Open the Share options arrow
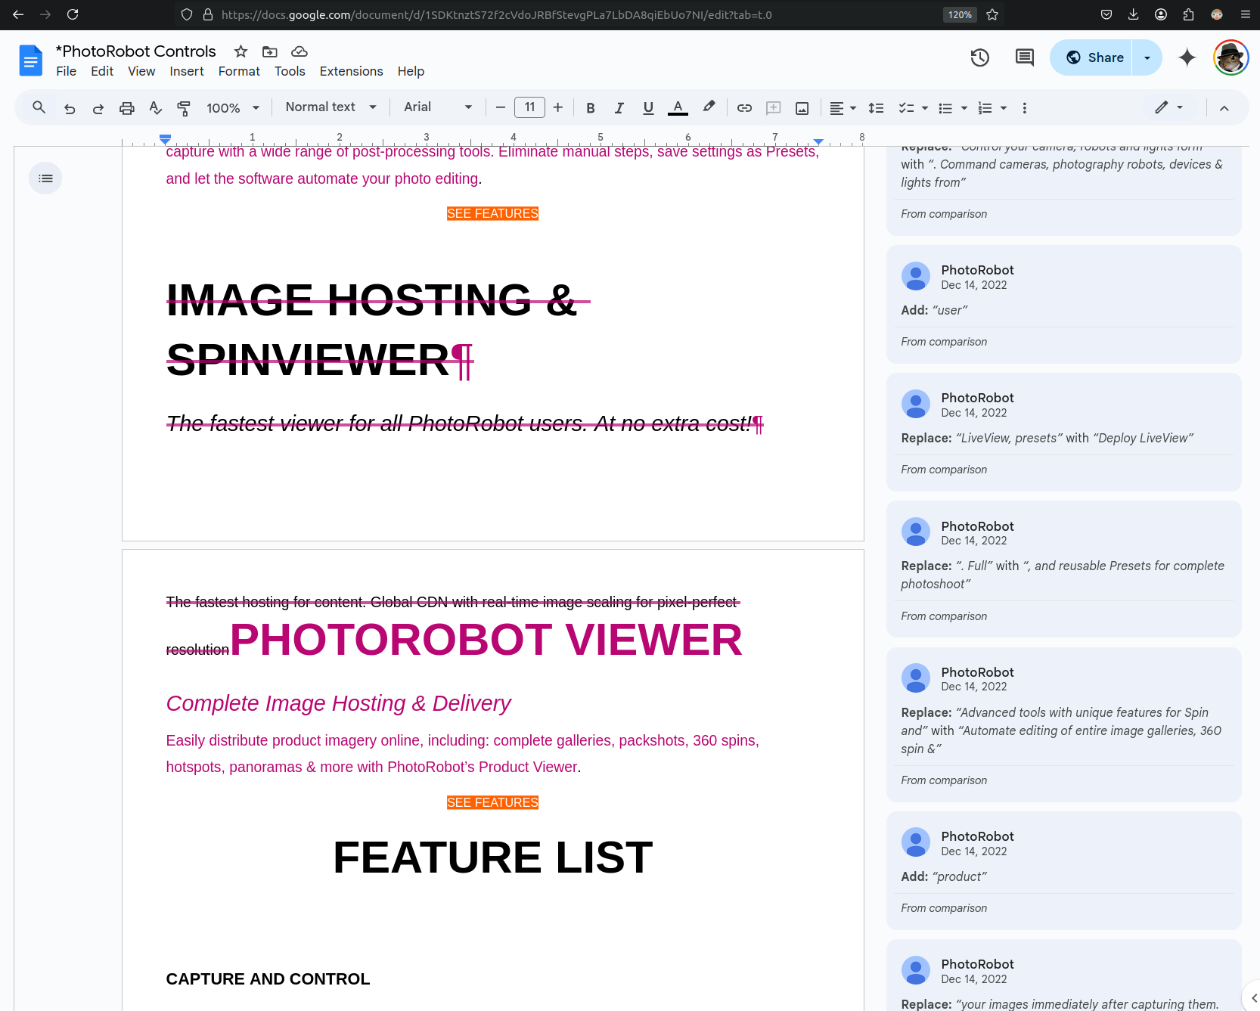Viewport: 1260px width, 1011px height. (1147, 57)
